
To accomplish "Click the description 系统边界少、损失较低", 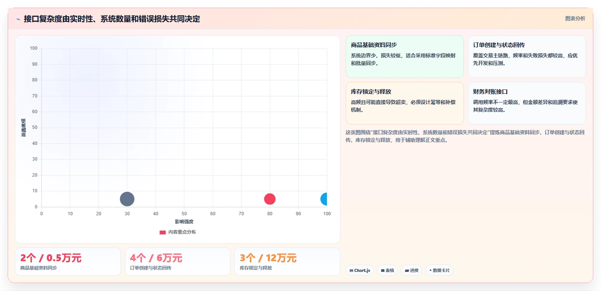I will 403,59.
